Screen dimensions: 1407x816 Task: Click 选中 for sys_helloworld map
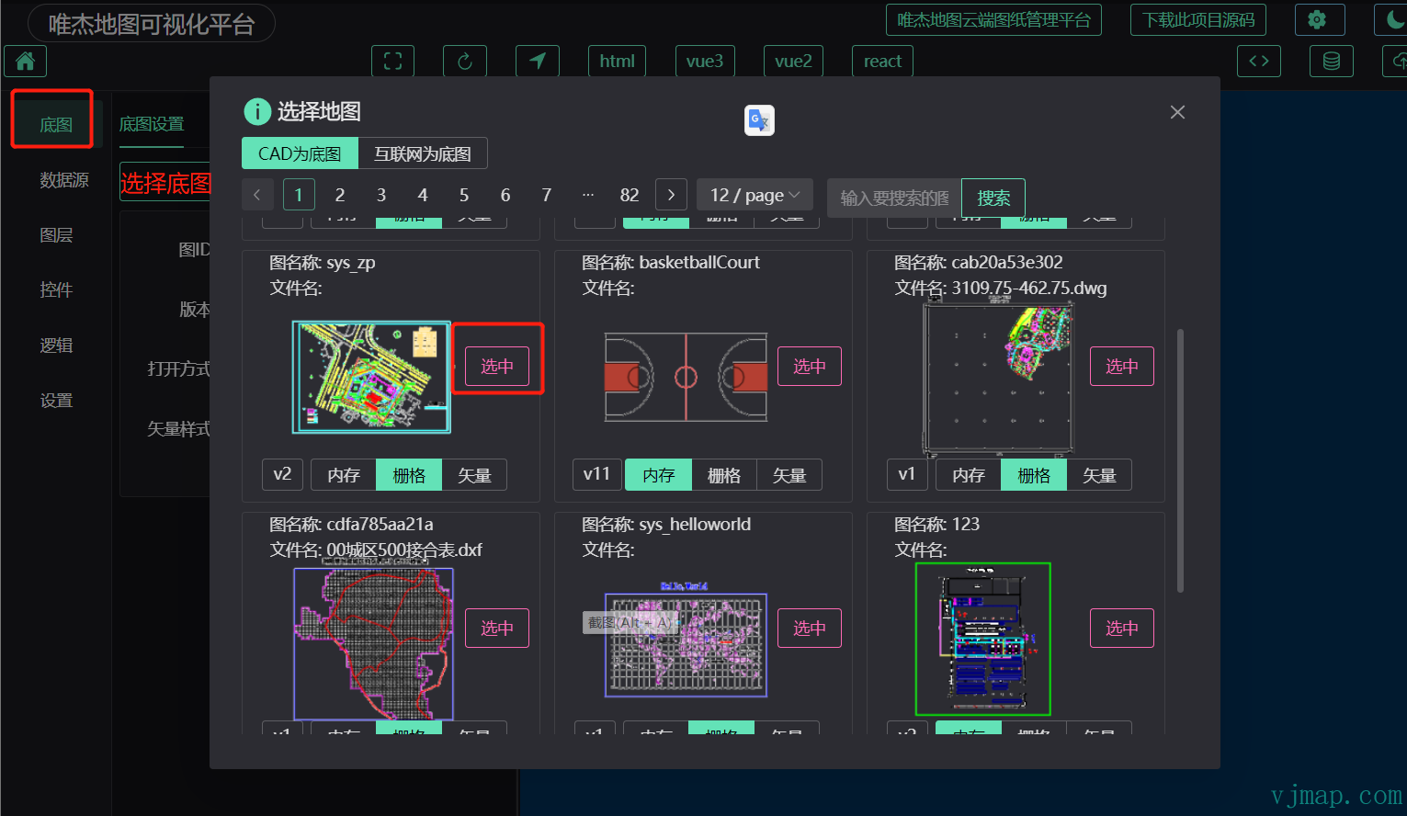tap(810, 628)
